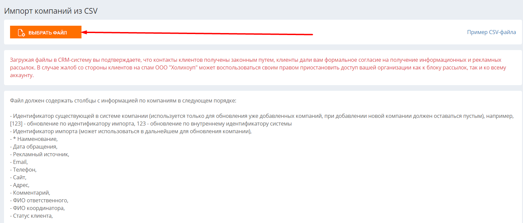Click the line '- Рекламный источник,'
Image resolution: width=523 pixels, height=223 pixels.
(x=39, y=154)
